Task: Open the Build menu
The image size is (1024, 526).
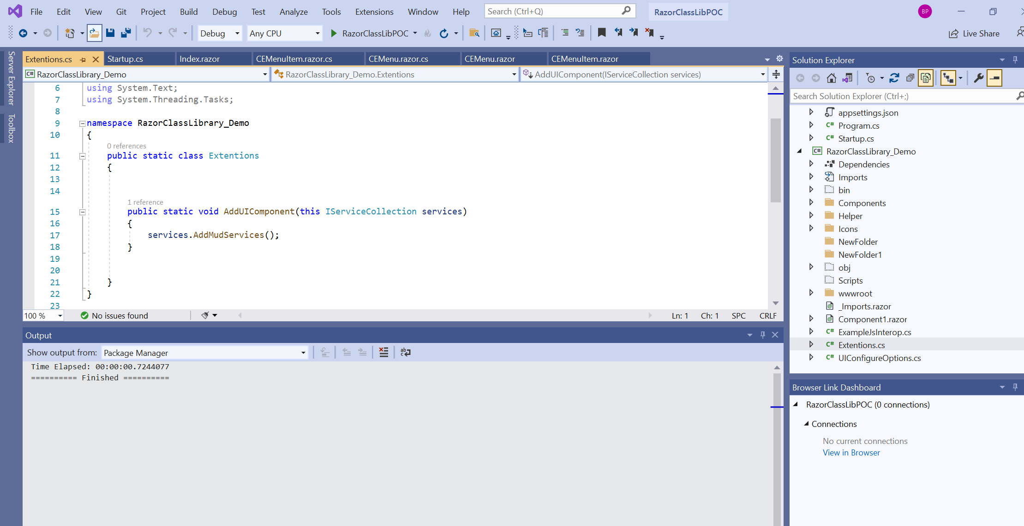Action: (188, 12)
